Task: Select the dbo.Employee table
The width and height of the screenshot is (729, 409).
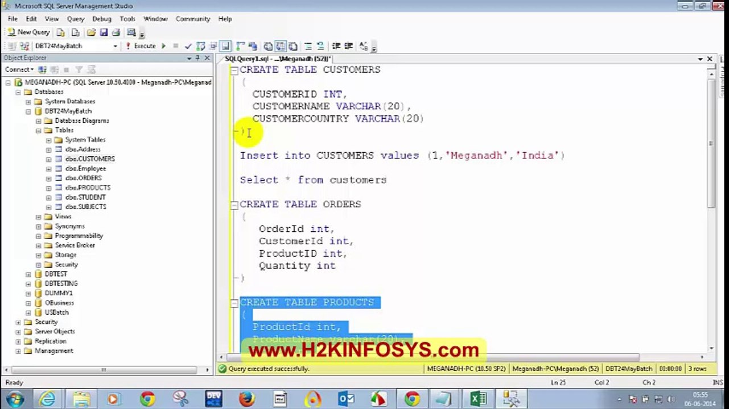Action: point(85,169)
